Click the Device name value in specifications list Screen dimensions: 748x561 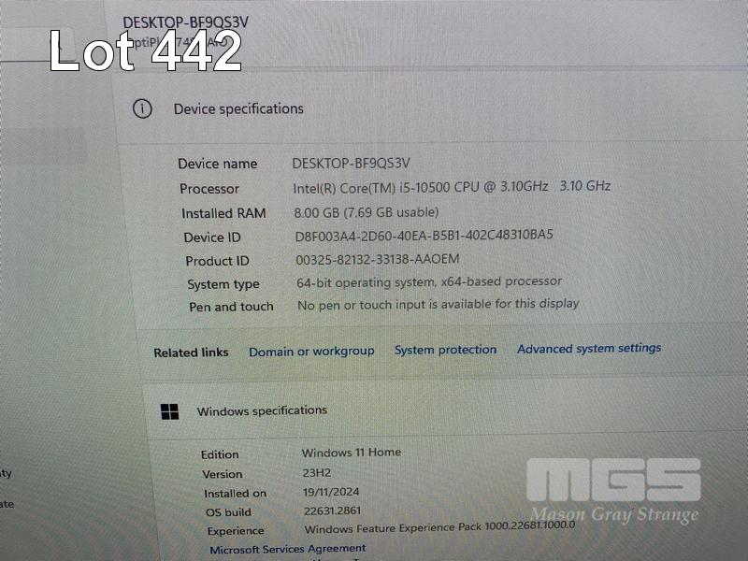352,164
